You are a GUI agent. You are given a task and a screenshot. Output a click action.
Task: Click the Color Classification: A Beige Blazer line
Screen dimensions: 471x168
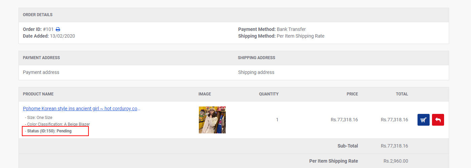58,124
